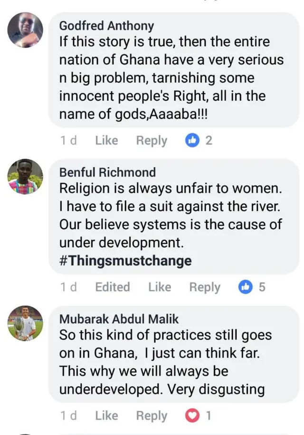Select Godfred Anthony's name
Image resolution: width=304 pixels, height=435 pixels.
coord(106,26)
